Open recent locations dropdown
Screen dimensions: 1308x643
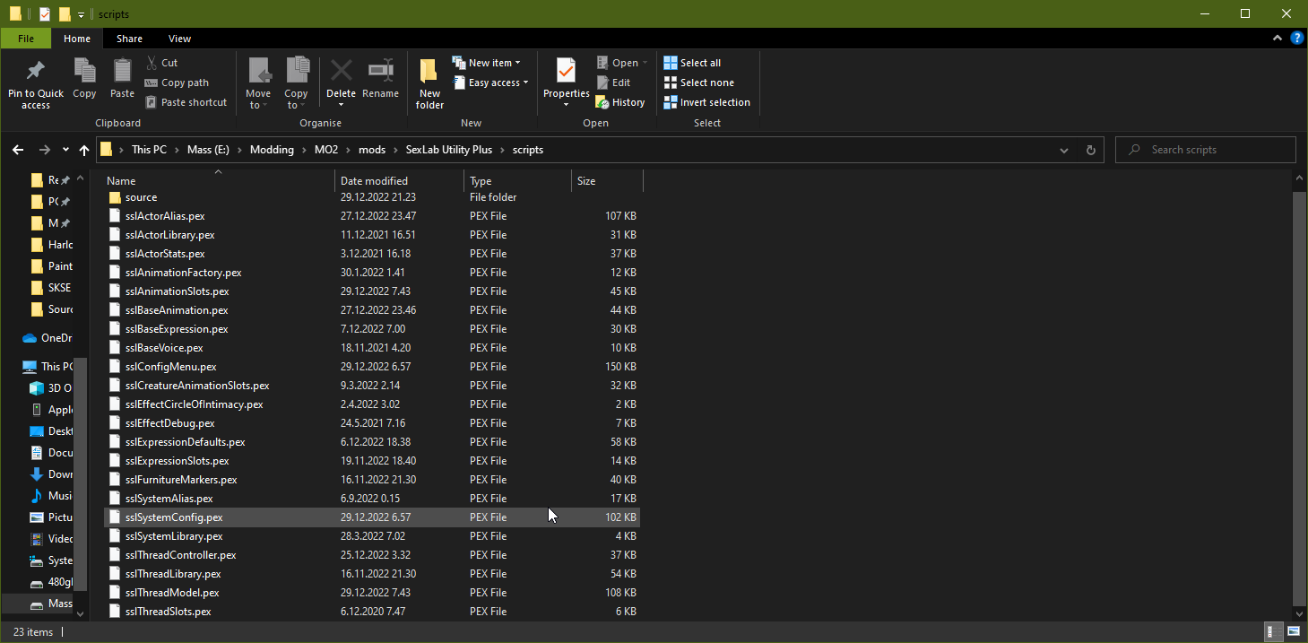65,150
